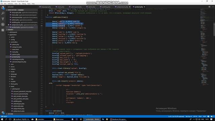Open the Manage gear at activity bar bottom
Image resolution: width=215 pixels, height=121 pixels.
[x=3, y=113]
